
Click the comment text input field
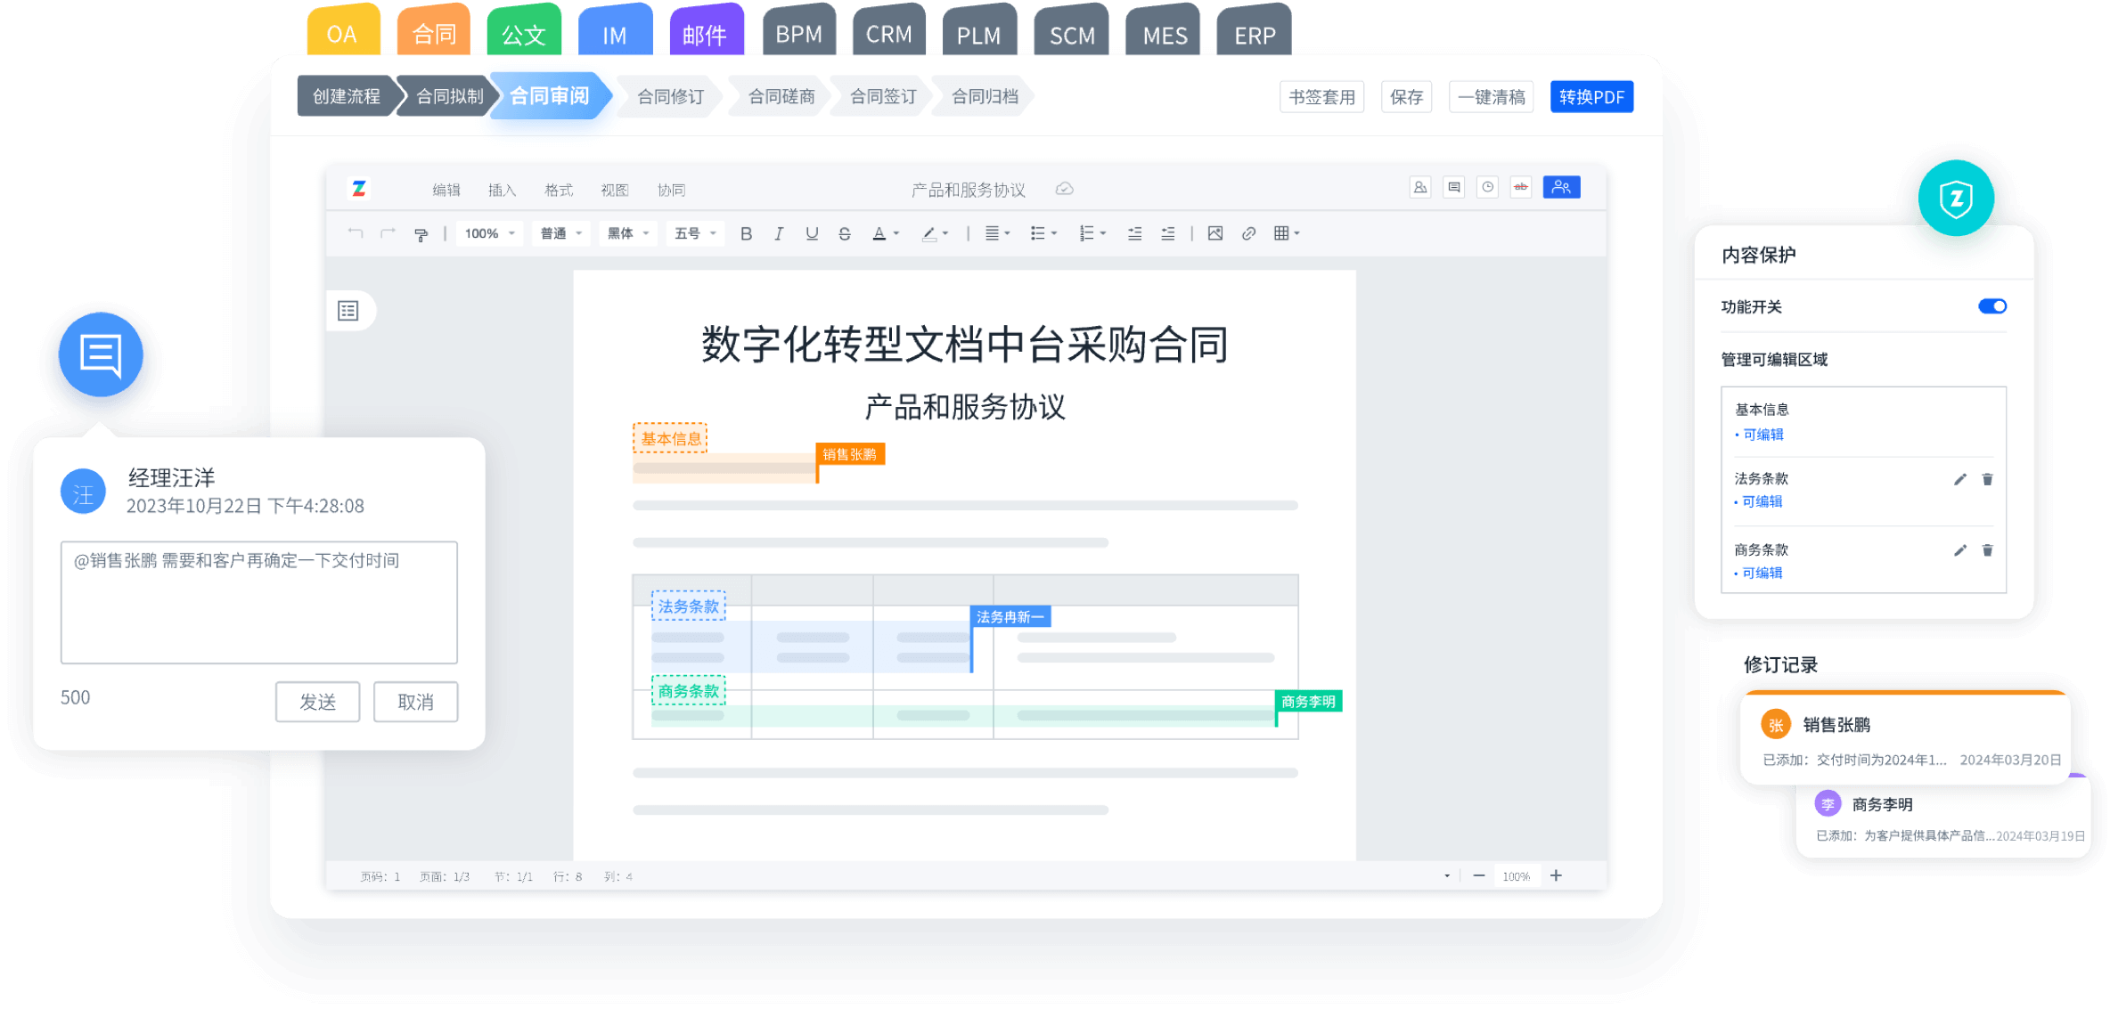[258, 602]
